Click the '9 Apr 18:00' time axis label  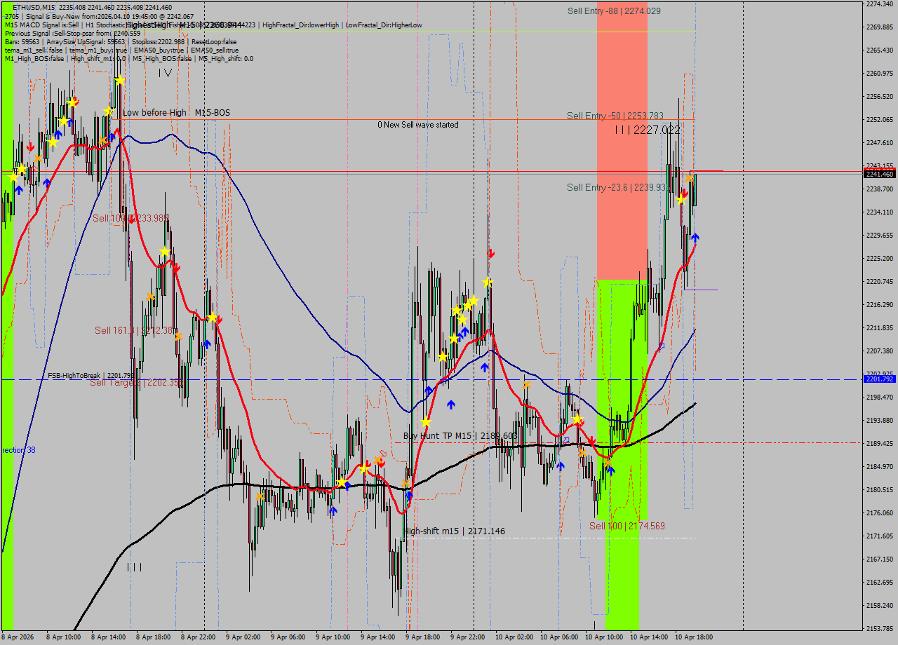[422, 637]
